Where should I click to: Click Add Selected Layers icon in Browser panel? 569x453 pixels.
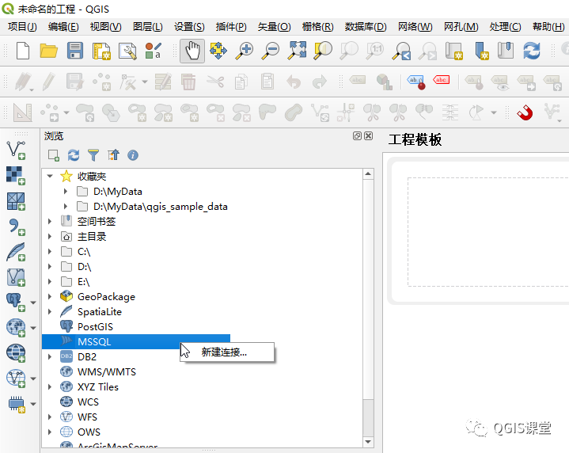(54, 155)
